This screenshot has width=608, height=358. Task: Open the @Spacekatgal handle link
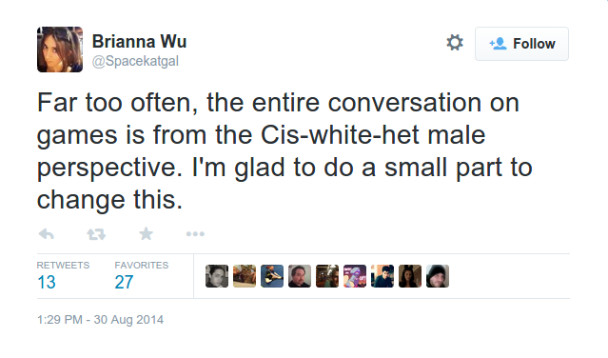(135, 61)
